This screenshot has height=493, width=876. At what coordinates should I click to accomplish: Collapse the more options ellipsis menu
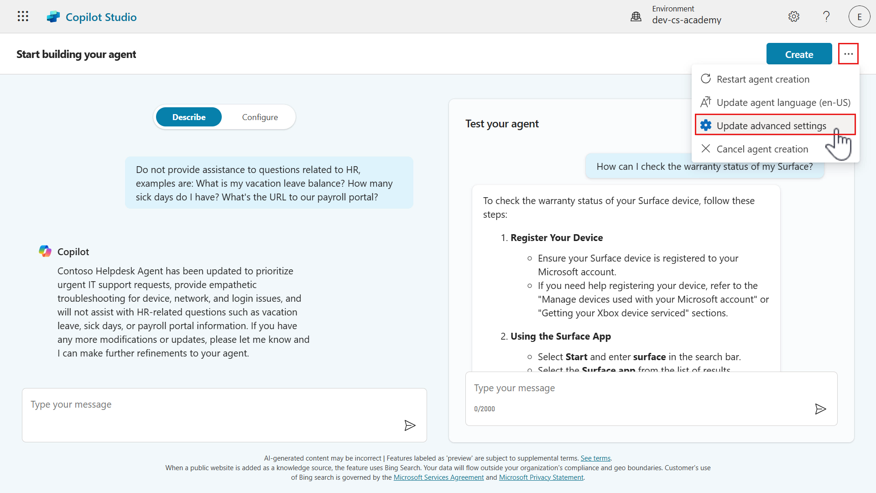[x=848, y=54]
